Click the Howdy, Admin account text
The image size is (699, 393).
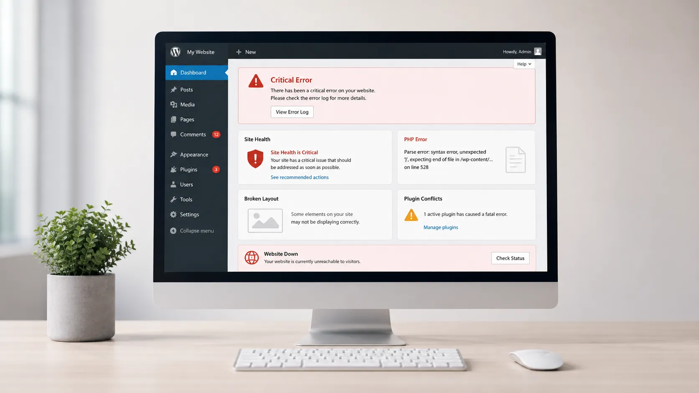(517, 52)
